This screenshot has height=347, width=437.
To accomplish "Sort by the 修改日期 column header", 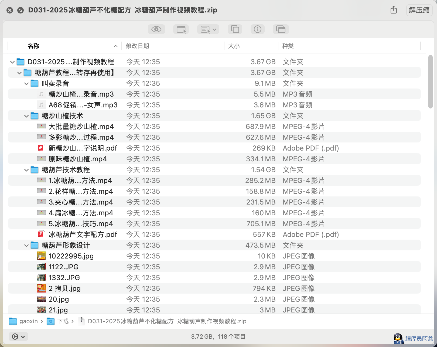I will pos(138,46).
